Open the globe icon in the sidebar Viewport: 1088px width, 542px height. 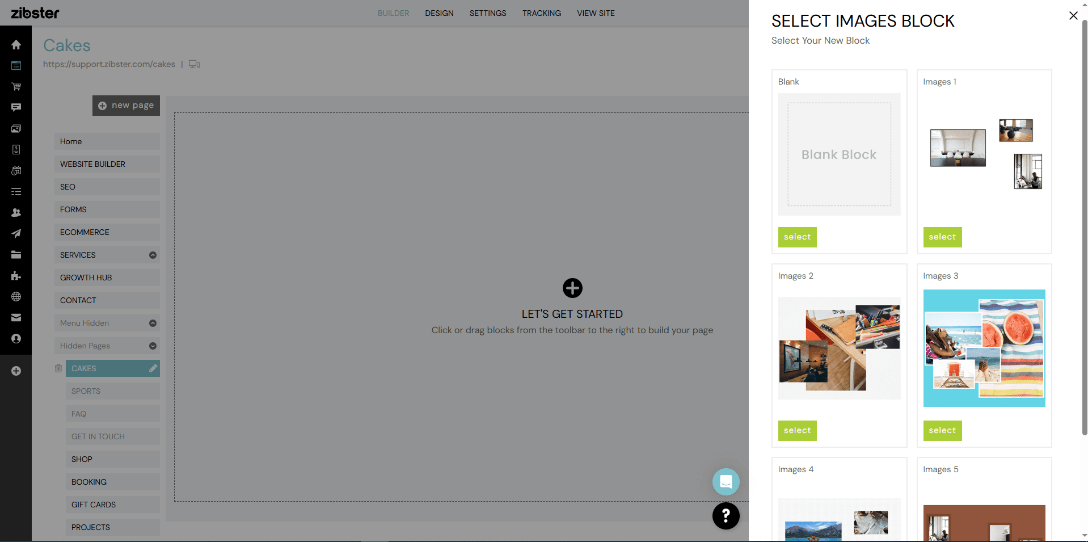point(16,297)
